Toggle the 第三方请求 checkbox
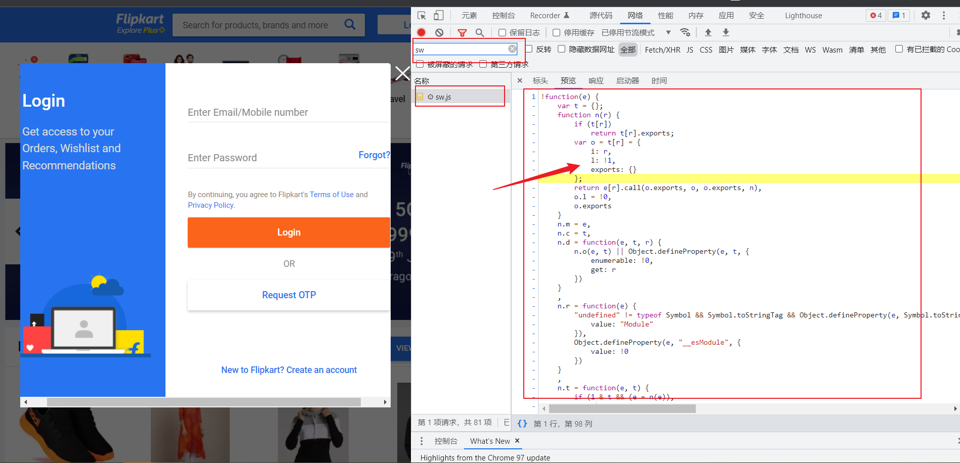The height and width of the screenshot is (463, 960). pos(483,64)
